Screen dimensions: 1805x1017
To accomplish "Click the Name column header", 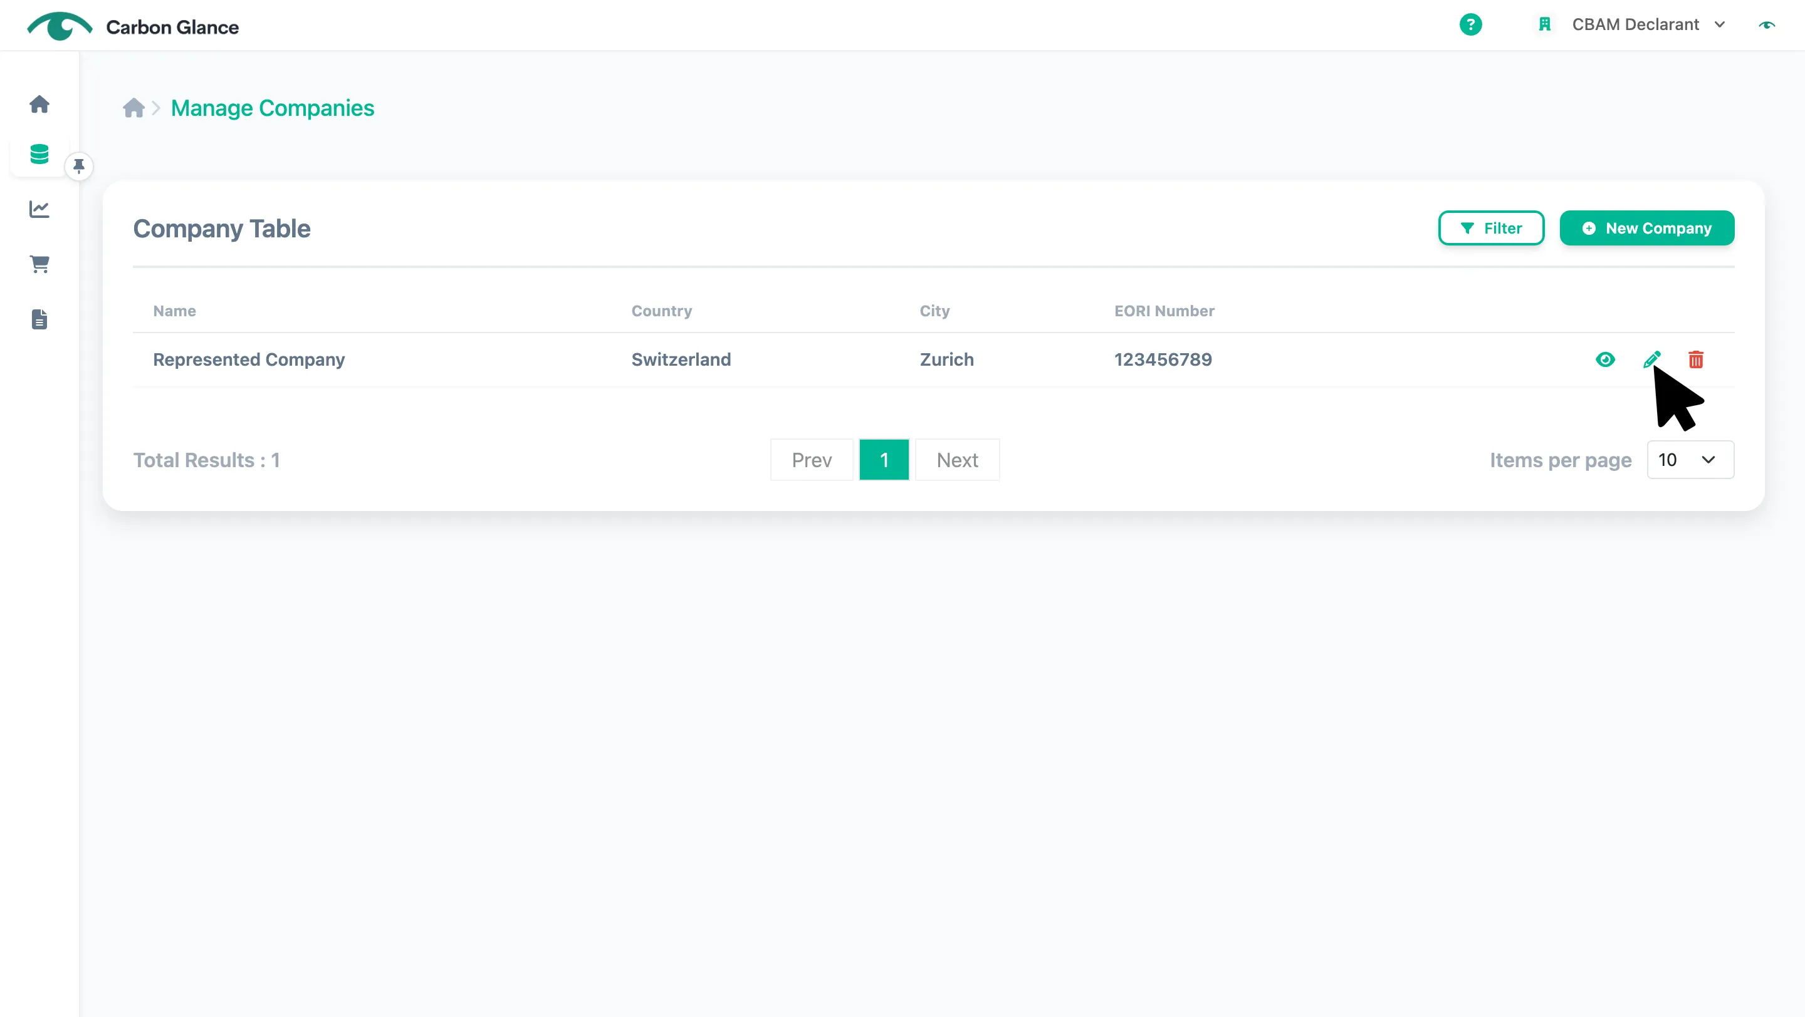I will (x=174, y=311).
